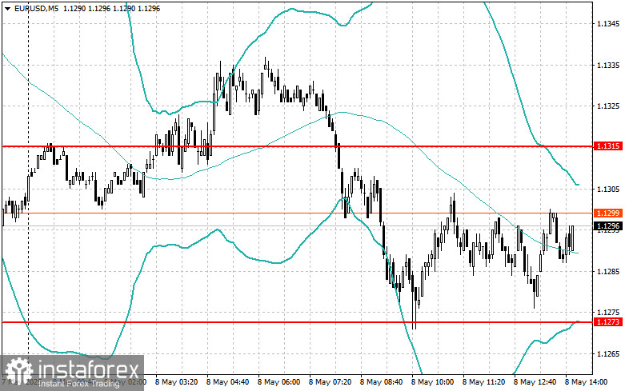Click the 8 May 12:40 time label
Screen dimensions: 625x391
tap(535, 382)
